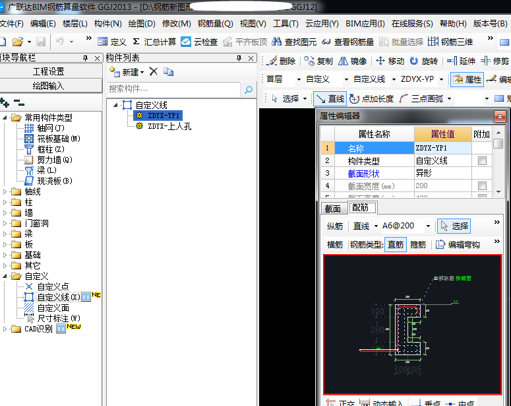
Task: Toggle 附加 checkbox for 构件类型 row
Action: tap(482, 160)
